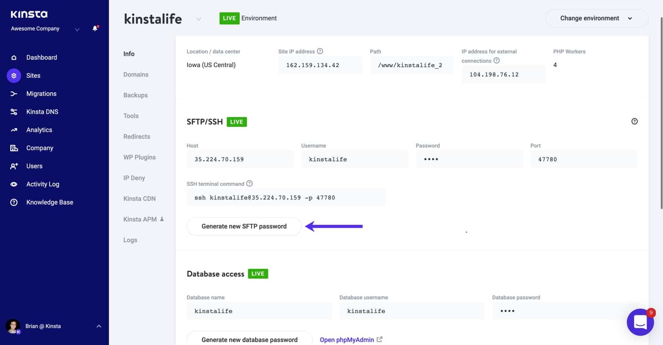Click the Kinsta APM beta flask icon

pos(162,219)
